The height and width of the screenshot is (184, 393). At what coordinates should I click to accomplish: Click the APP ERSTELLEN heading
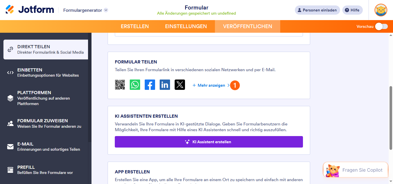click(x=132, y=172)
